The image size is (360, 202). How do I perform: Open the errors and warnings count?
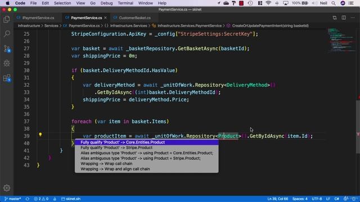click(41, 199)
